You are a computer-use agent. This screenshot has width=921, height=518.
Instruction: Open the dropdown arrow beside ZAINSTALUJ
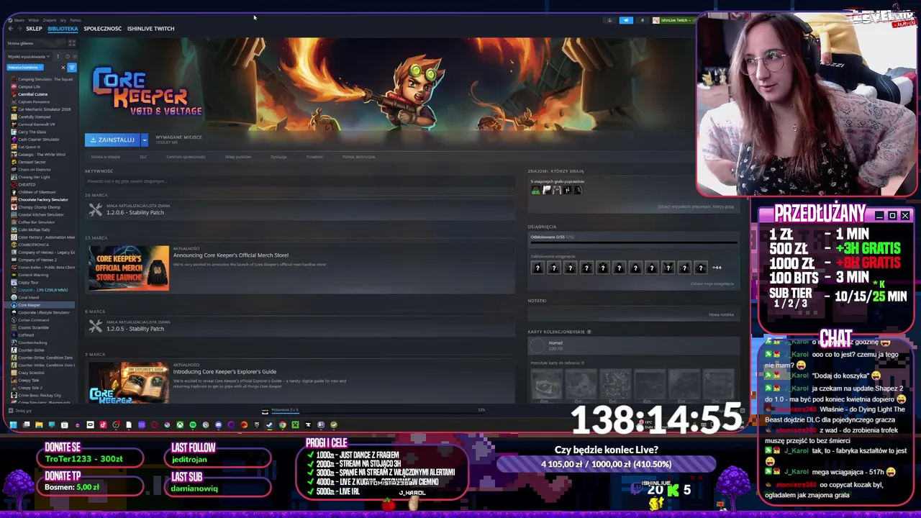click(144, 140)
